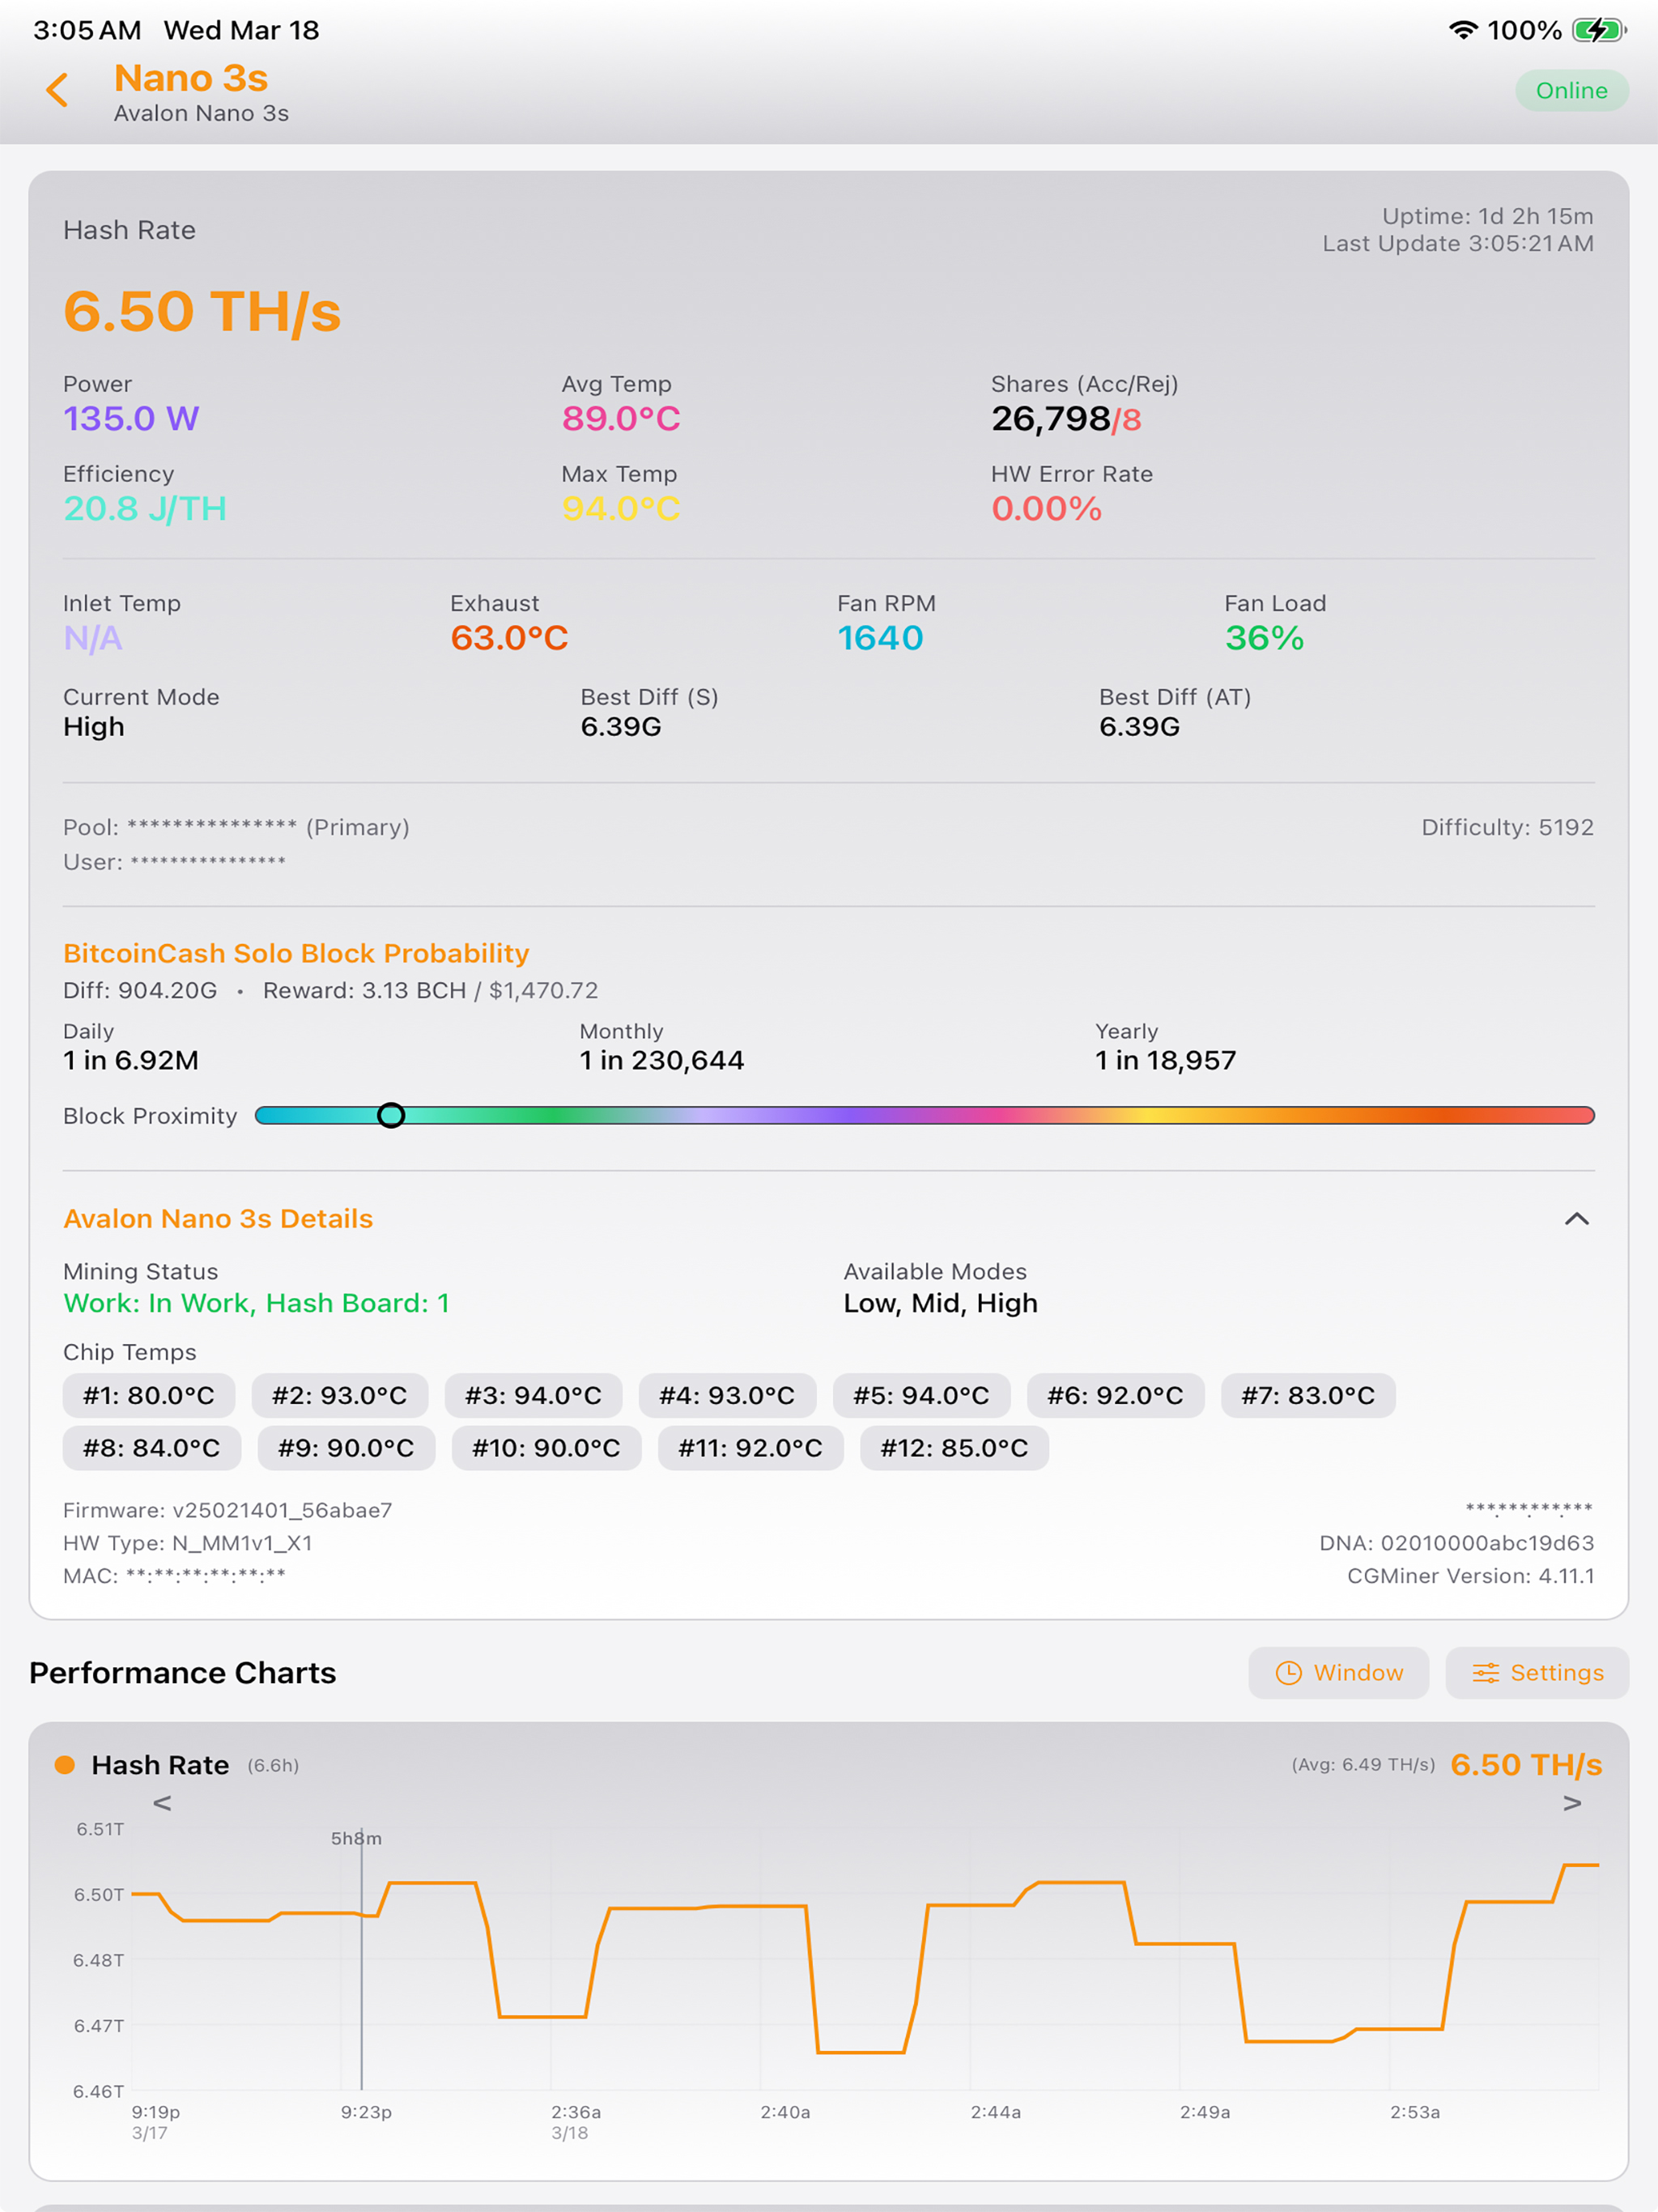Select chip temp #9: 90.0°C
The height and width of the screenshot is (2212, 1658).
346,1448
